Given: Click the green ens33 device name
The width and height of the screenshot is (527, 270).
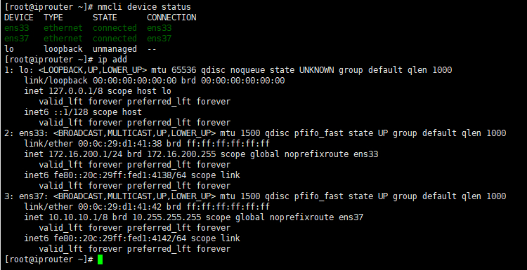Looking at the screenshot, I should (x=17, y=28).
